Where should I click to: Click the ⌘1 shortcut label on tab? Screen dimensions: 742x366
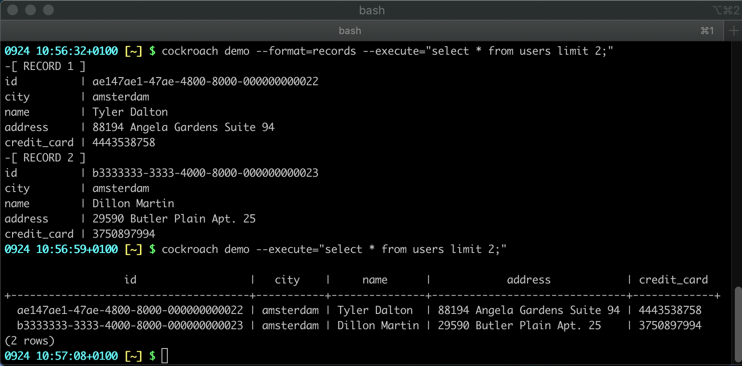coord(707,30)
